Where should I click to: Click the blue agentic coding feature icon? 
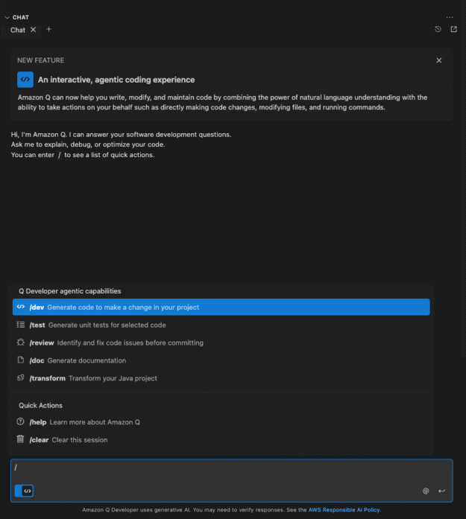[25, 80]
